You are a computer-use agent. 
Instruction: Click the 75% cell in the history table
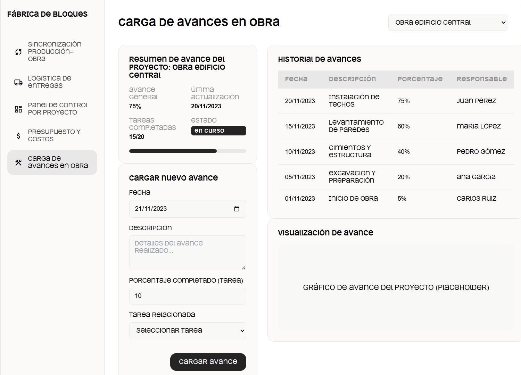(x=404, y=101)
